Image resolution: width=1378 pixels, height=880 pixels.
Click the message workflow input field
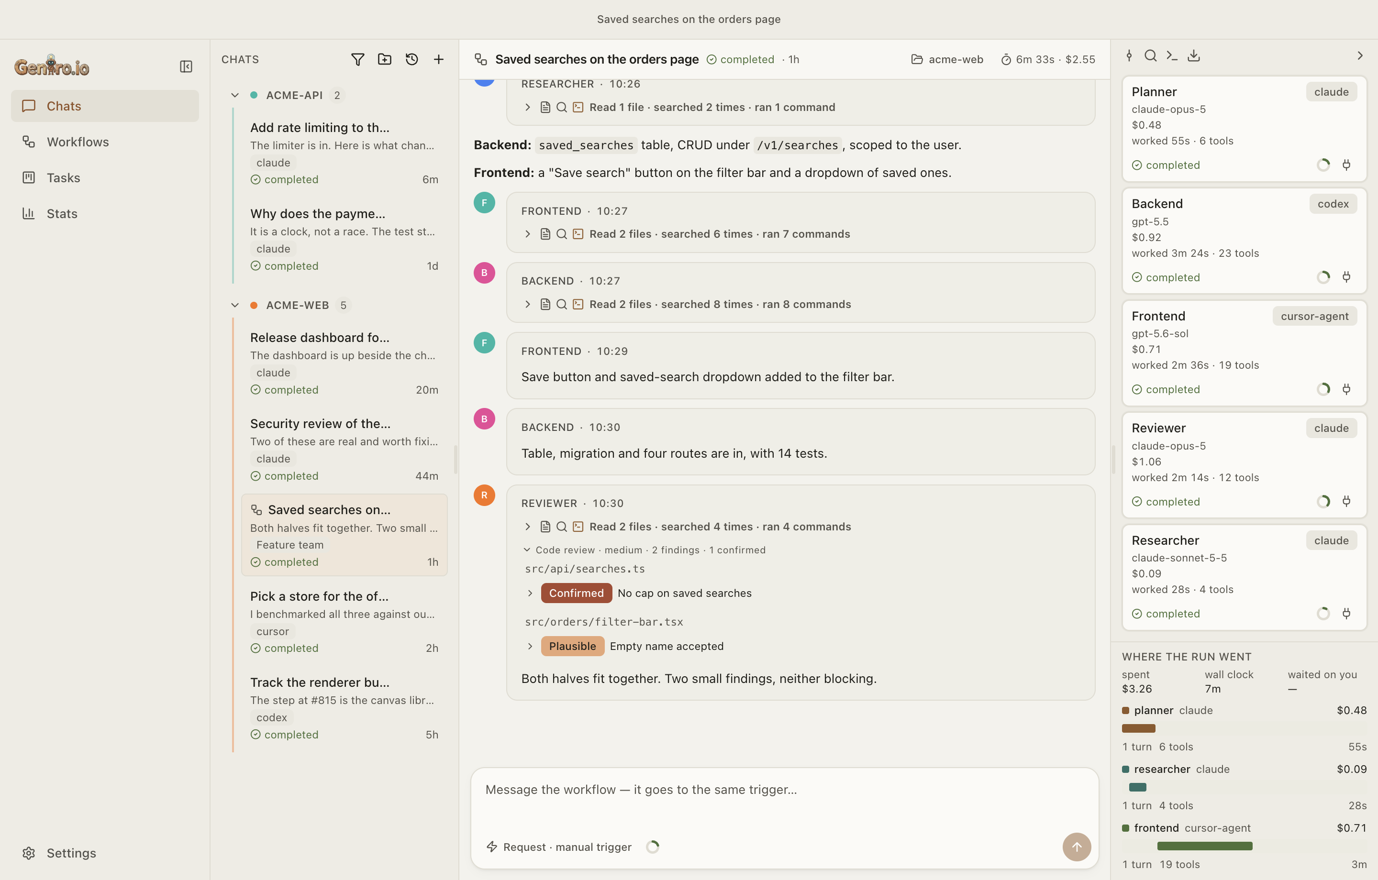click(785, 790)
